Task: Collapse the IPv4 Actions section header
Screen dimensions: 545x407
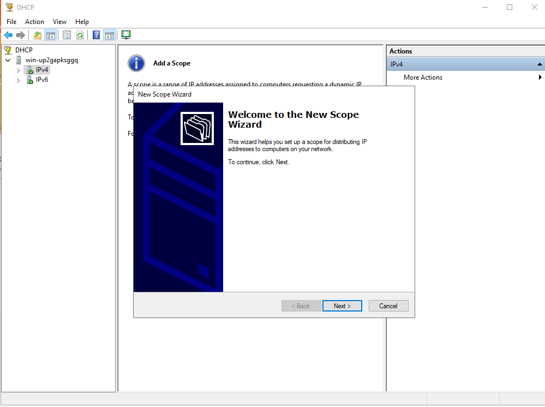Action: click(x=540, y=64)
